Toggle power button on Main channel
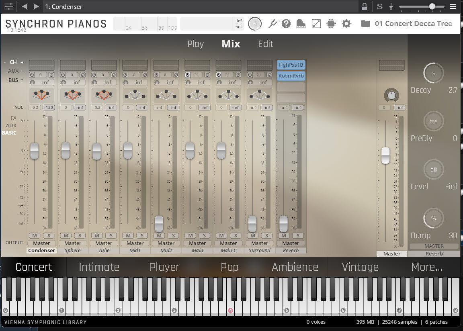This screenshot has width=463, height=331. tap(188, 75)
